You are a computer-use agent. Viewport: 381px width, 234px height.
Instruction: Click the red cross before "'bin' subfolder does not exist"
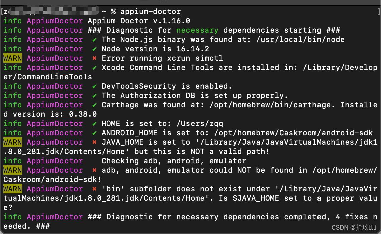95,189
